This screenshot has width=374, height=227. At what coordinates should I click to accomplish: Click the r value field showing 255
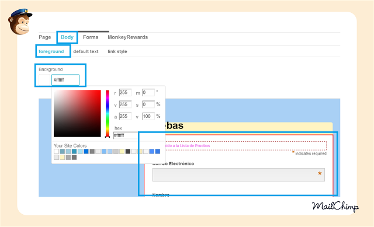pyautogui.click(x=125, y=92)
